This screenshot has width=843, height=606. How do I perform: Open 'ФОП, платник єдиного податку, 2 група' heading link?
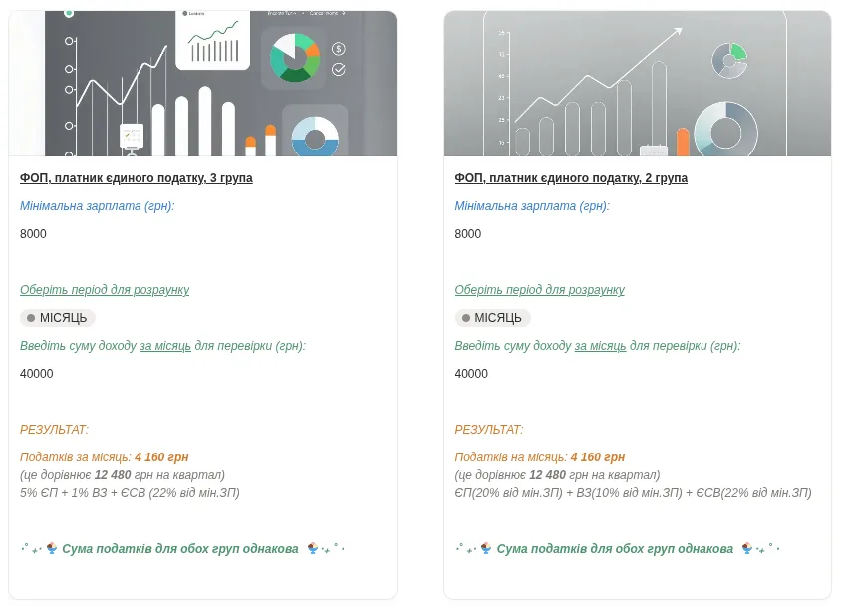pyautogui.click(x=571, y=178)
